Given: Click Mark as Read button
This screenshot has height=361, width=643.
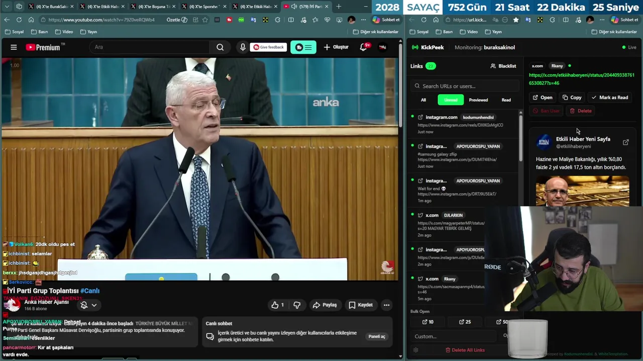Looking at the screenshot, I should pyautogui.click(x=610, y=97).
